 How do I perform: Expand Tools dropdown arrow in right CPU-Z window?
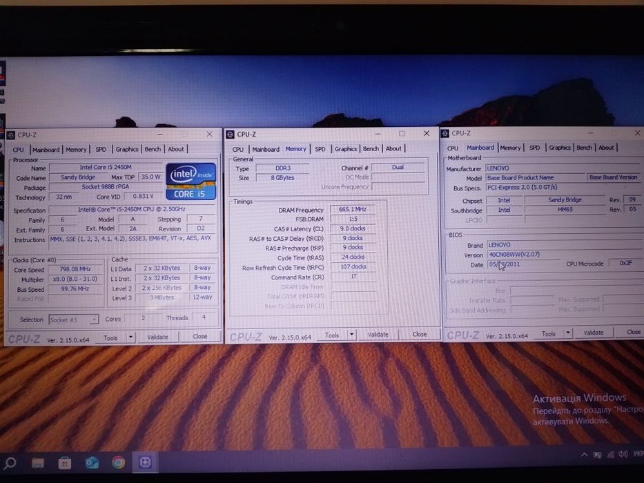[x=567, y=333]
